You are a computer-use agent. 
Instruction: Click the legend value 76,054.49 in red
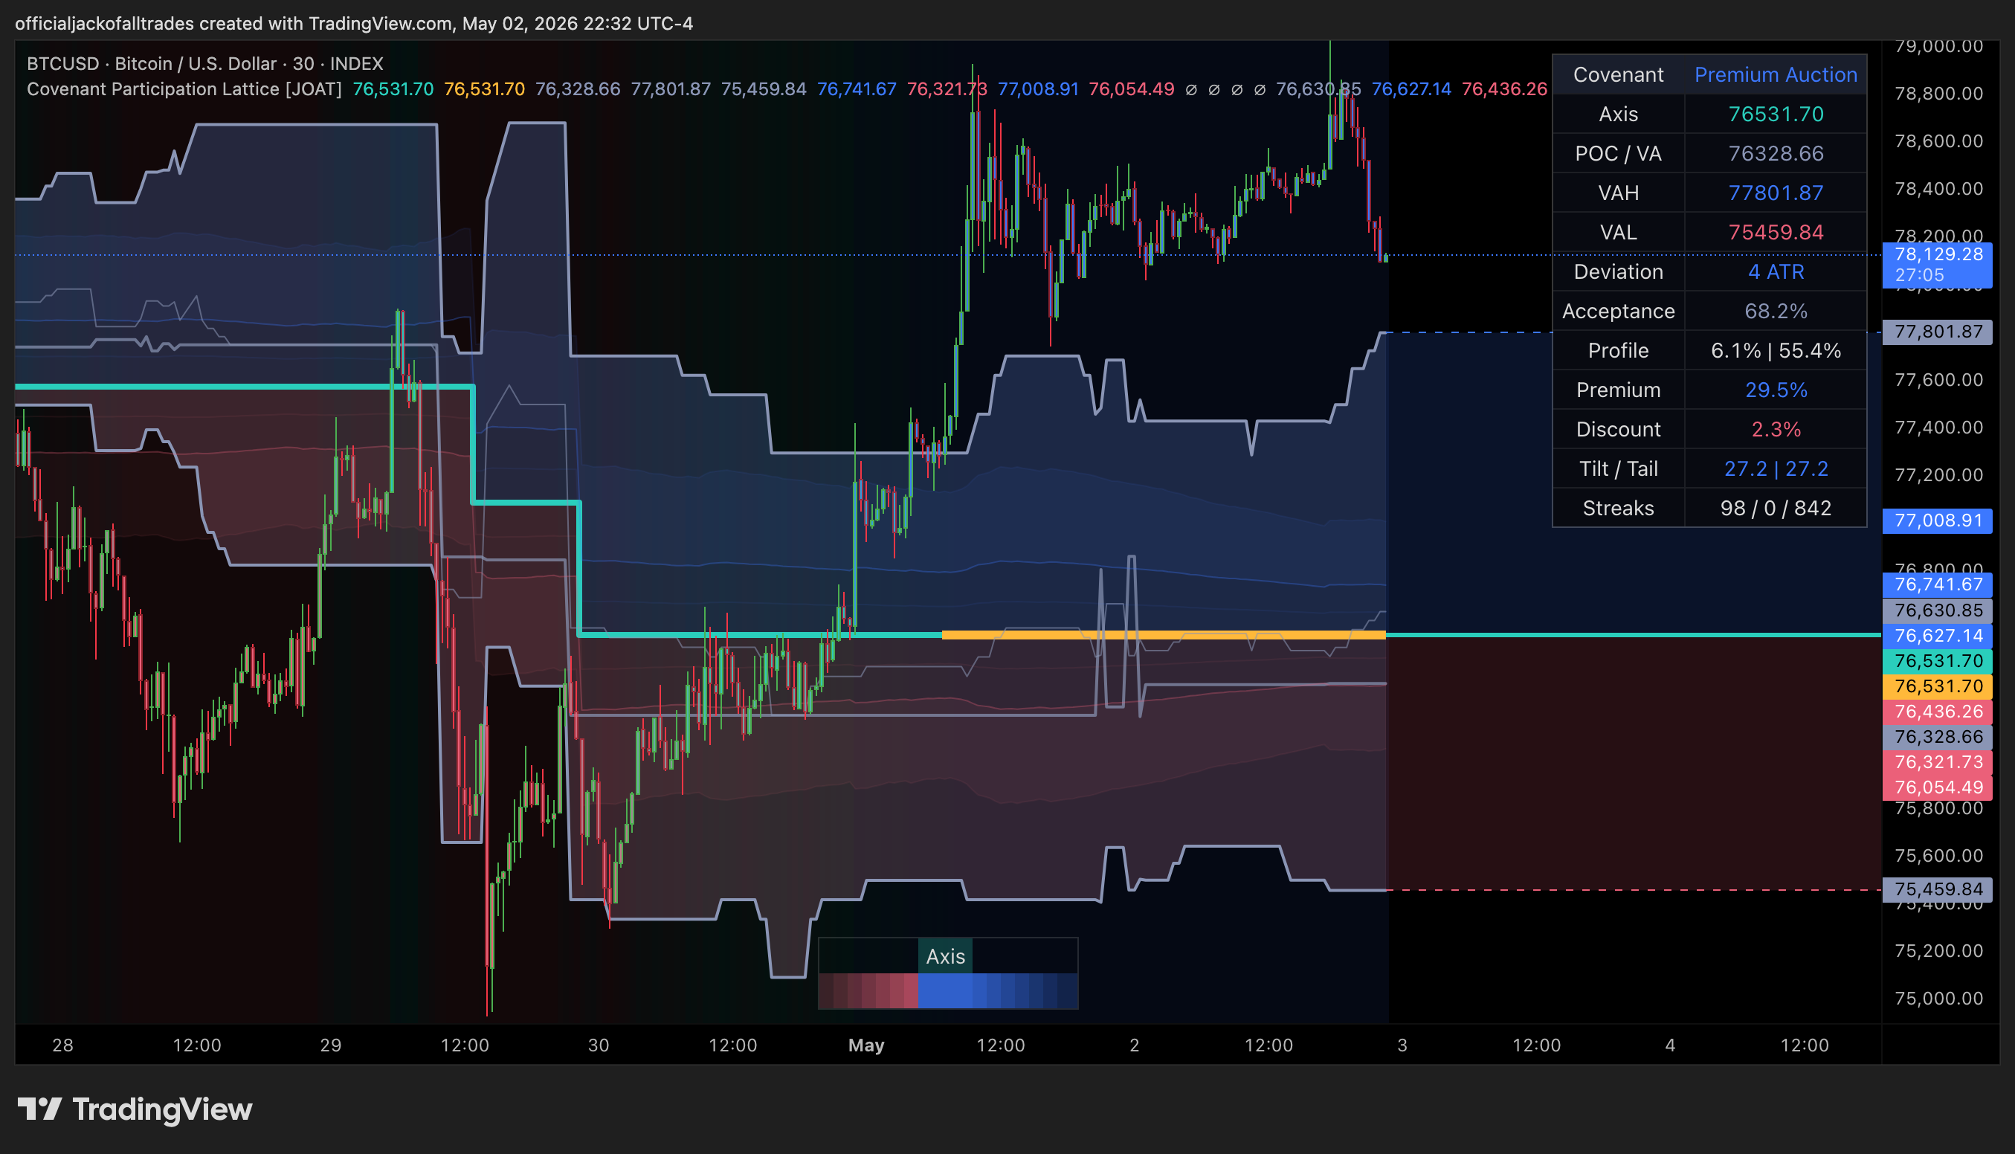[1132, 88]
